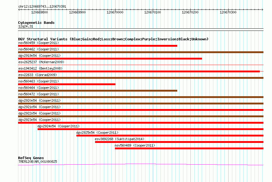Select the magenta TMEM120B gene track line

coord(141,164)
